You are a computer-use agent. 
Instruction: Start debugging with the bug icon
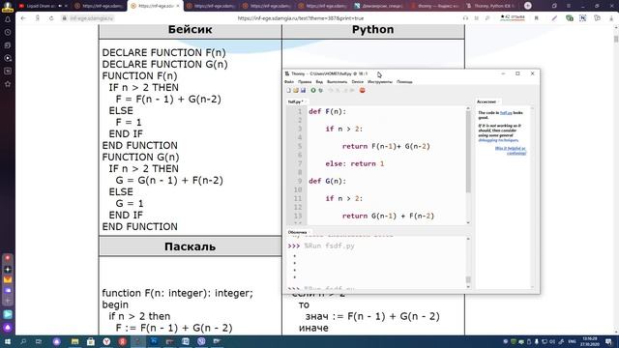point(320,90)
